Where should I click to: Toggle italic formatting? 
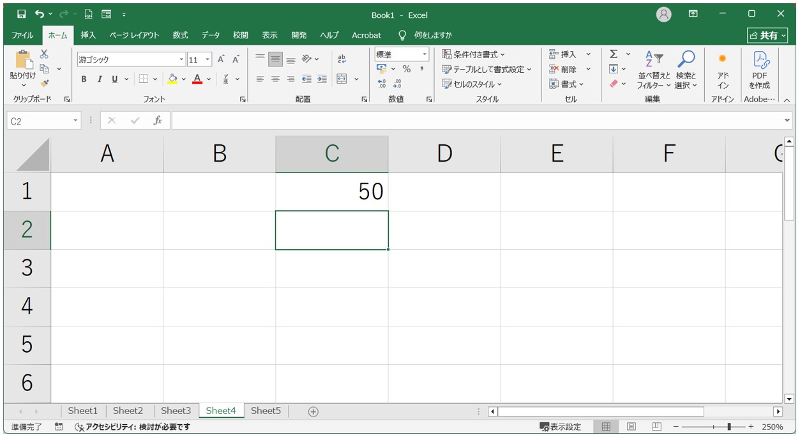click(100, 79)
